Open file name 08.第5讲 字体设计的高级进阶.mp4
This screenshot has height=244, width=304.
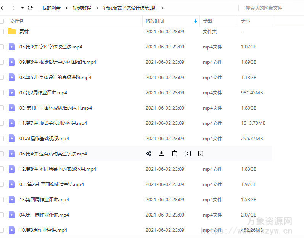tap(55, 77)
